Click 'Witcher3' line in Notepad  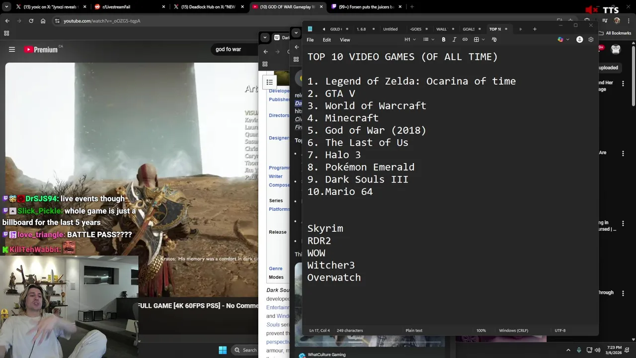331,265
